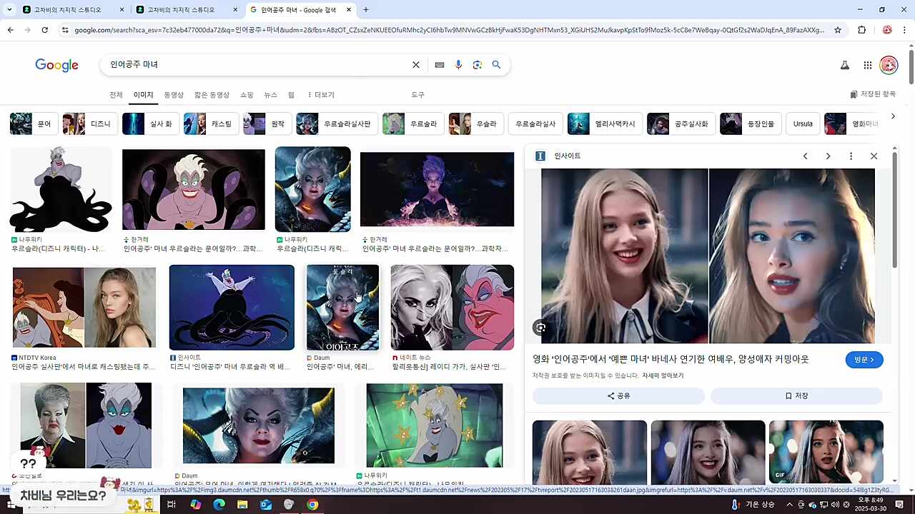The height and width of the screenshot is (514, 915).
Task: Share the previewed image with 공유
Action: point(618,395)
